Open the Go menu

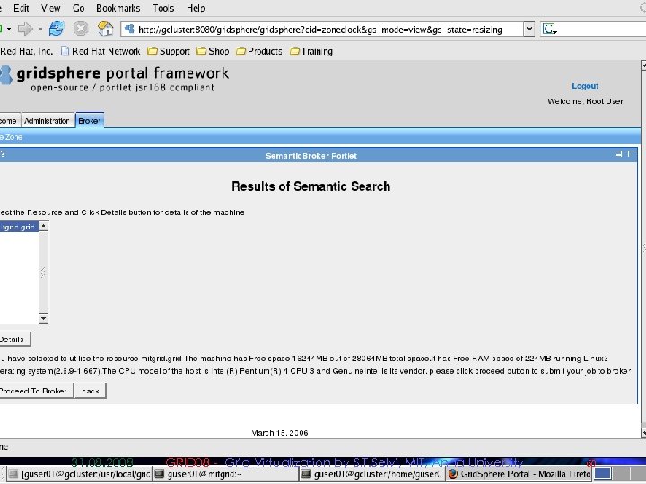78,8
